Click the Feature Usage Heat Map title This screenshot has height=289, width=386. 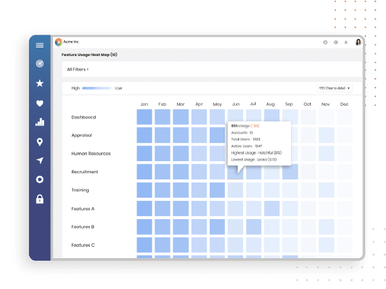[x=89, y=55]
